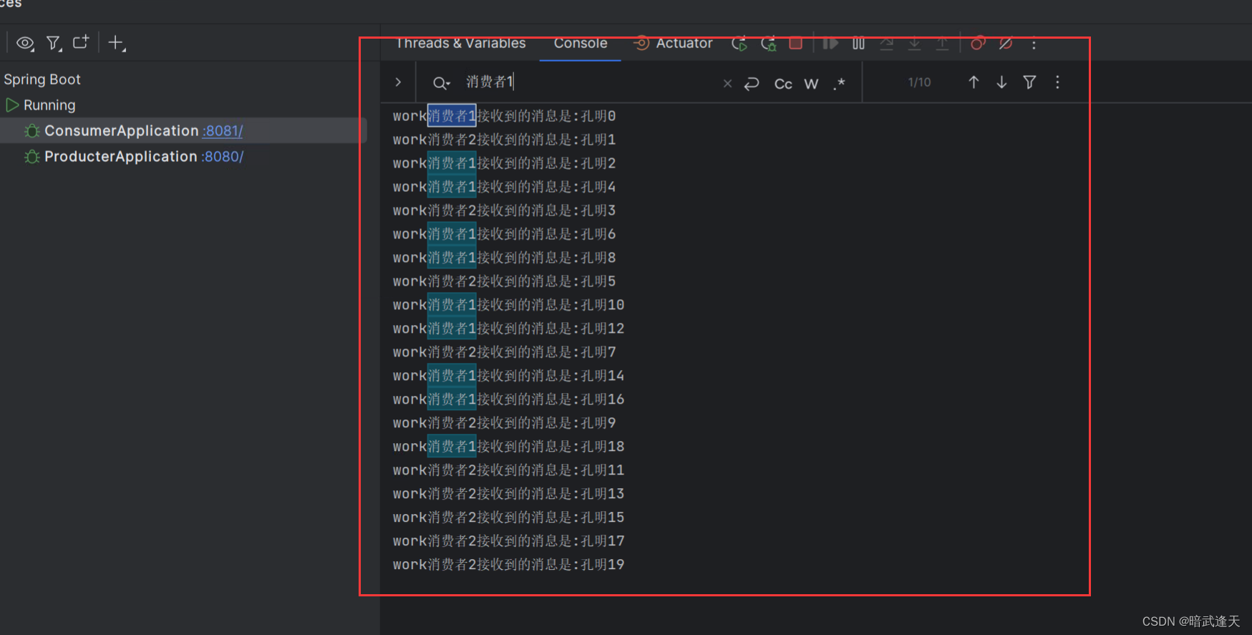Toggle mute breakpoints icon

[x=1006, y=44]
